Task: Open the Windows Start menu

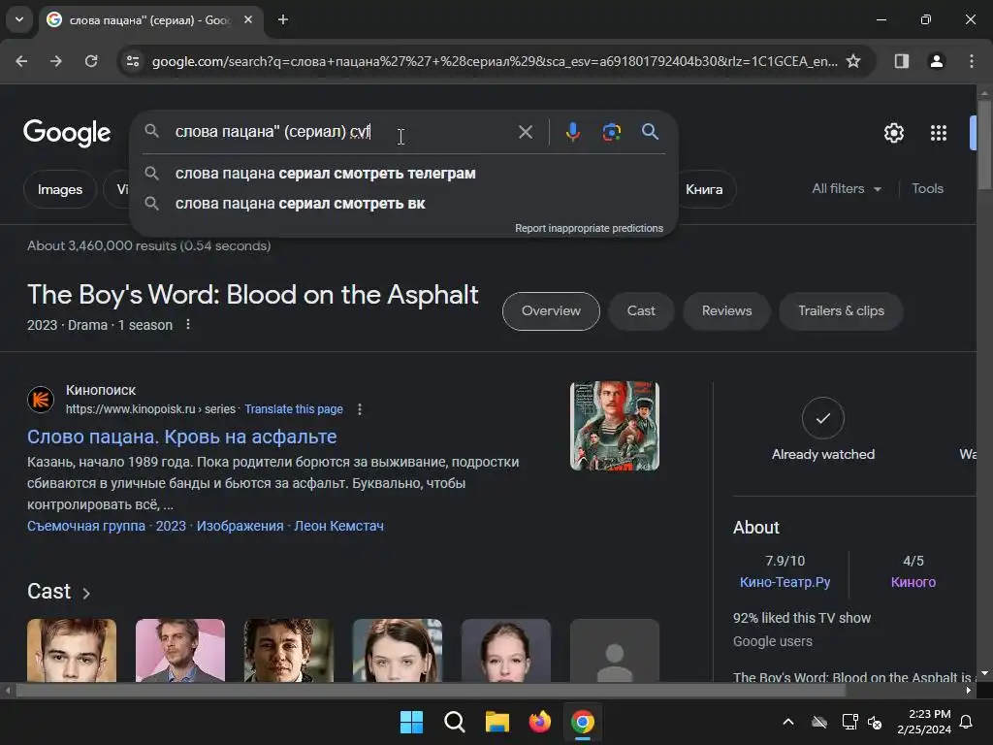Action: [x=411, y=722]
